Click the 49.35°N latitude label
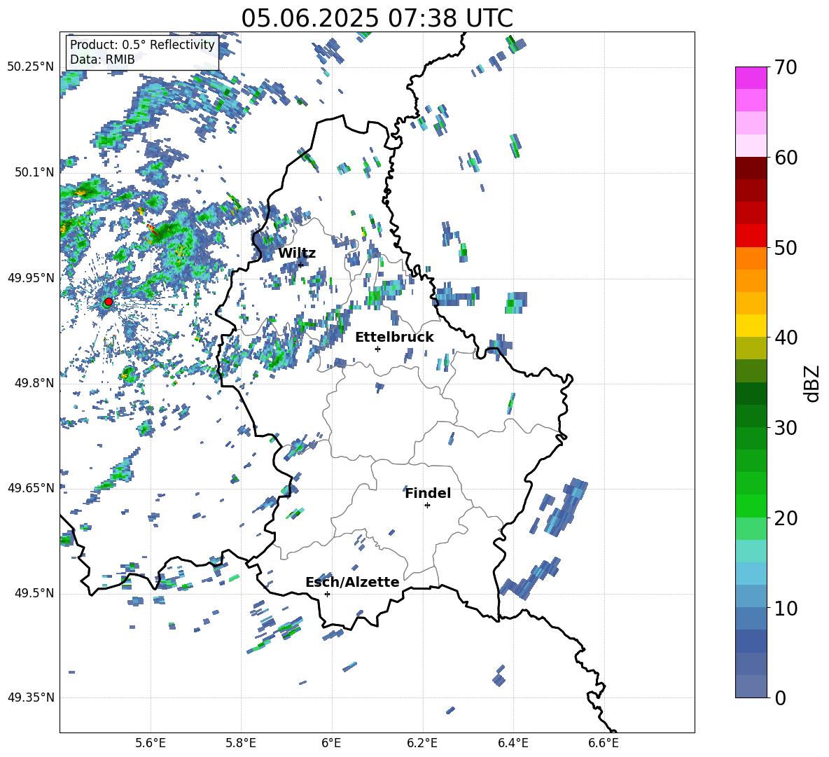 tap(31, 697)
